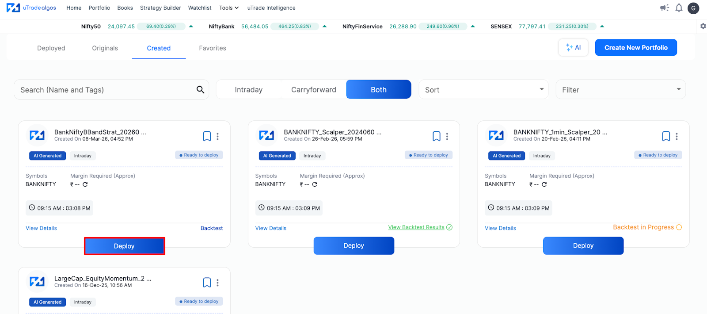The height and width of the screenshot is (314, 707).
Task: Open three-dot menu on LargeCap_EquityMomentum card
Action: 217,283
